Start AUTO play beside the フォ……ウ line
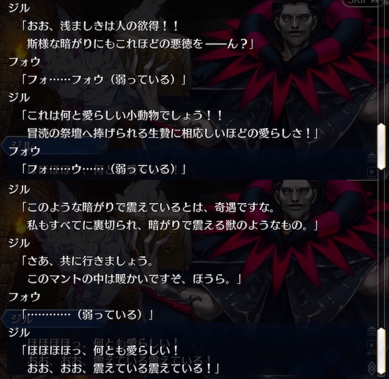Image resolution: width=389 pixels, height=379 pixels. [x=371, y=173]
